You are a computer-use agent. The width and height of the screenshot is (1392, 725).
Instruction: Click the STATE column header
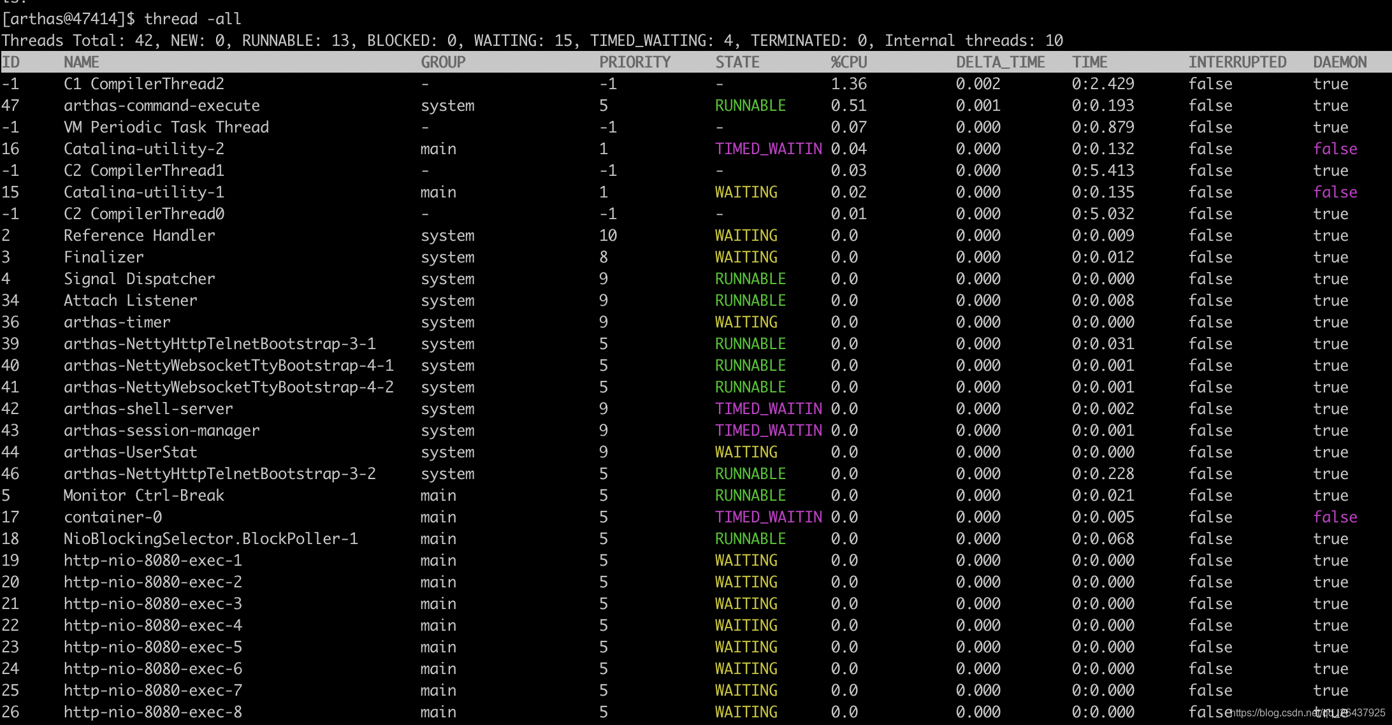[x=737, y=62]
